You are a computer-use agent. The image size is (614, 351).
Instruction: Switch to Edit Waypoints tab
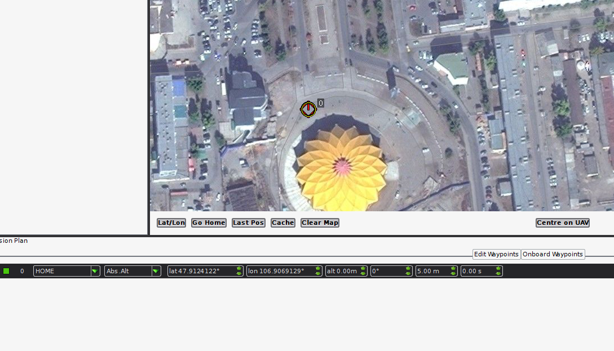point(497,254)
